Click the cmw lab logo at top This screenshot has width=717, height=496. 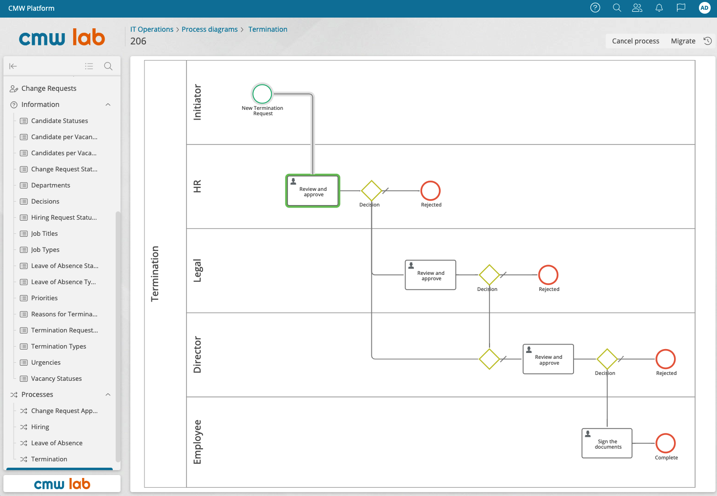(62, 38)
